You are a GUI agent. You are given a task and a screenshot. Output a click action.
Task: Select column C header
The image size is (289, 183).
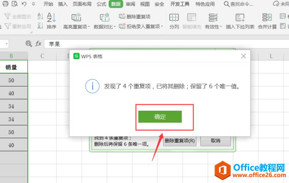point(42,56)
